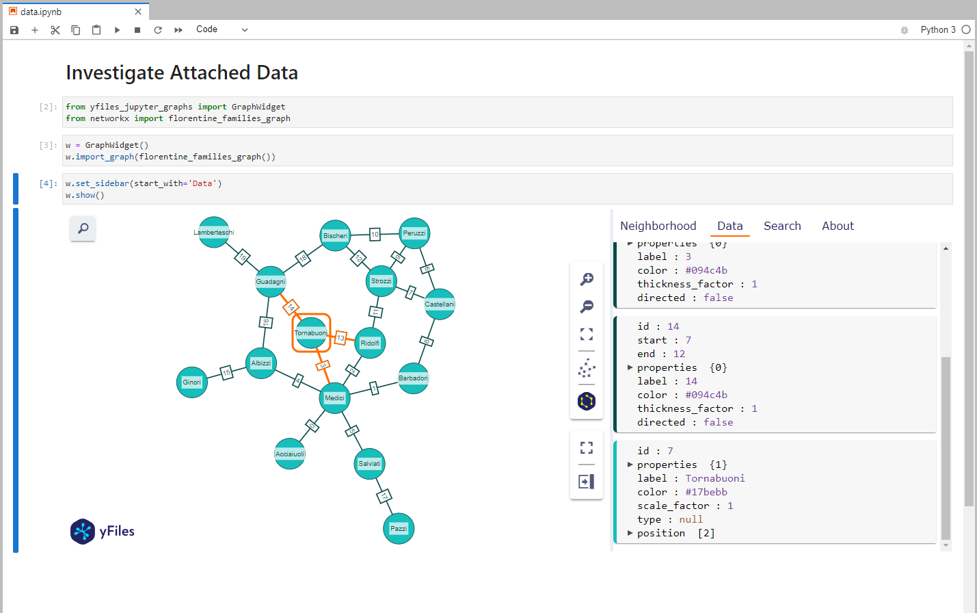Open the magnifier search on the graph canvas
This screenshot has width=977, height=613.
pos(83,229)
